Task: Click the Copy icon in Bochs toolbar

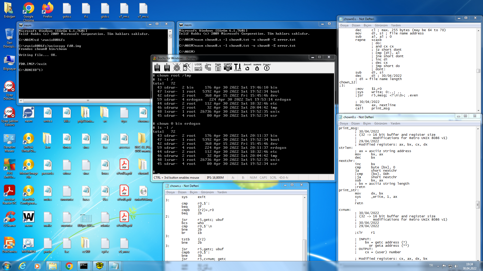Action: click(208, 67)
